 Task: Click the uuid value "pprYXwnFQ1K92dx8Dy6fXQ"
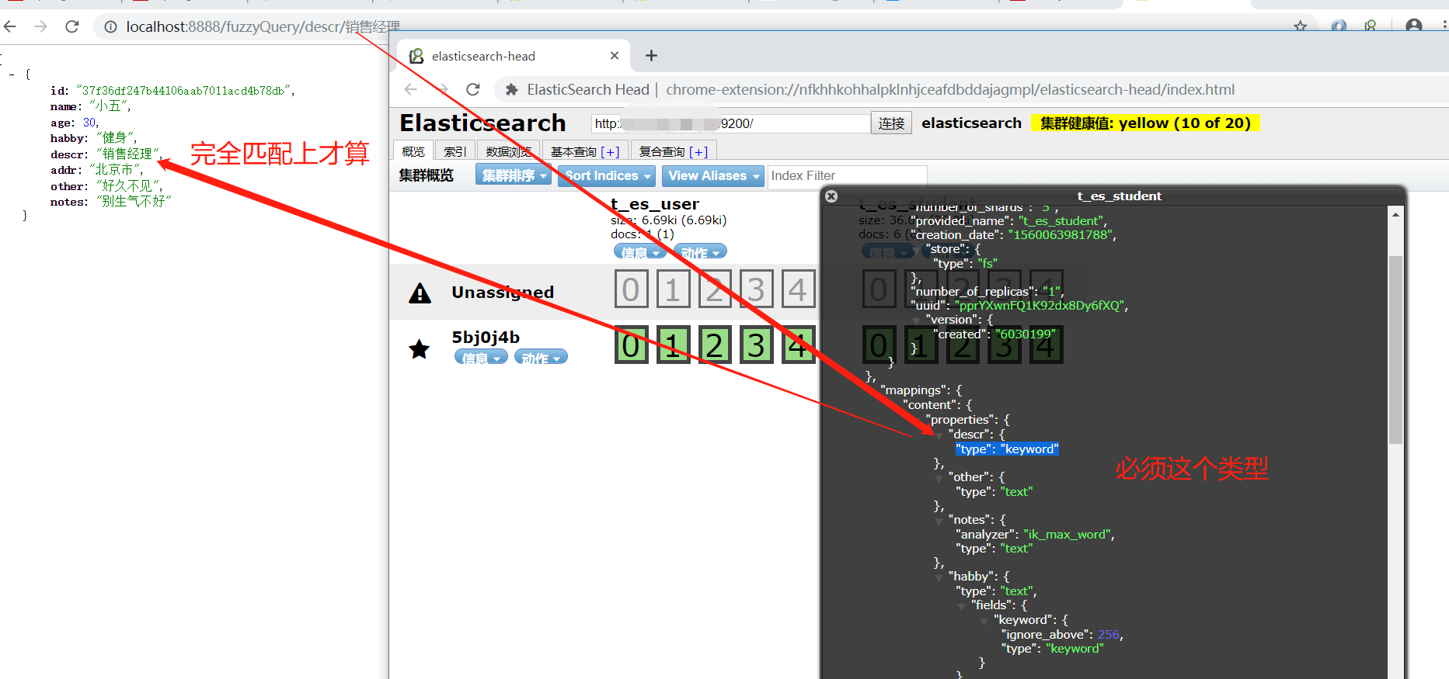click(1040, 306)
